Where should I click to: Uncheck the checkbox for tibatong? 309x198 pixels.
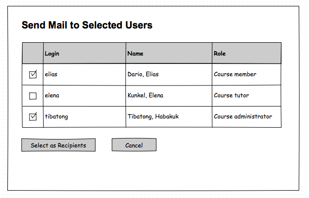[33, 117]
